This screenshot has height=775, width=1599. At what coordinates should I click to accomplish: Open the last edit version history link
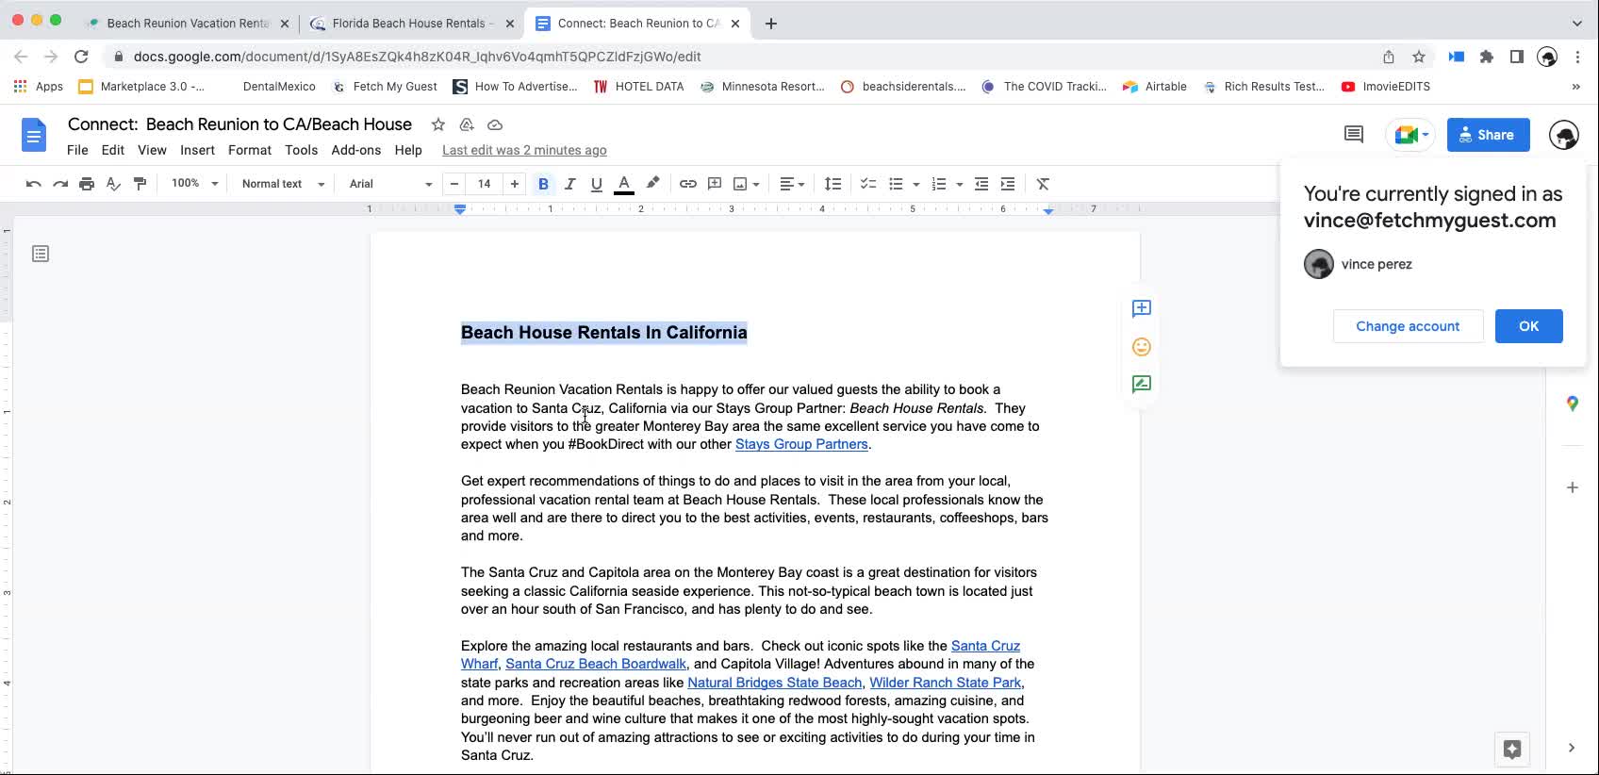[524, 150]
